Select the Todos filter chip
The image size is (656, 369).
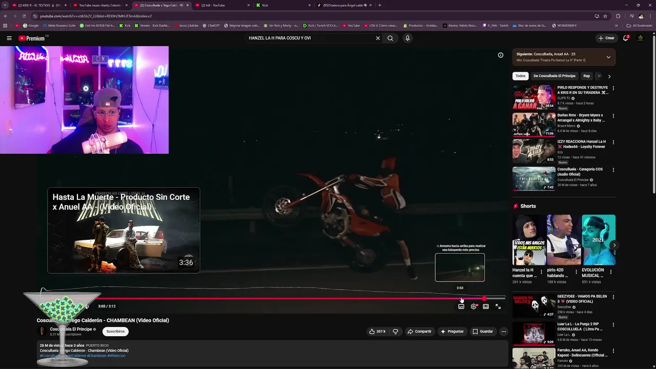[x=520, y=76]
